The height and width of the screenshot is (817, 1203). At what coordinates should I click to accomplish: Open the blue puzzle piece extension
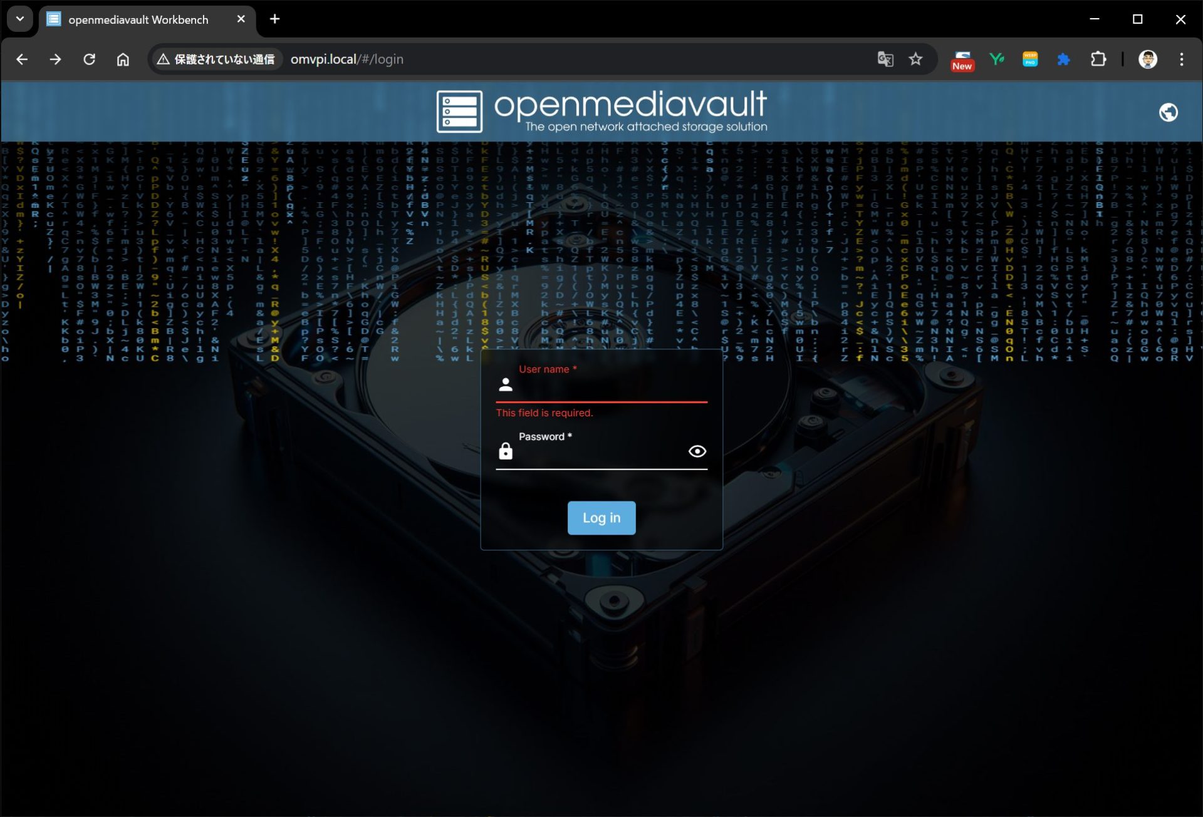1063,59
